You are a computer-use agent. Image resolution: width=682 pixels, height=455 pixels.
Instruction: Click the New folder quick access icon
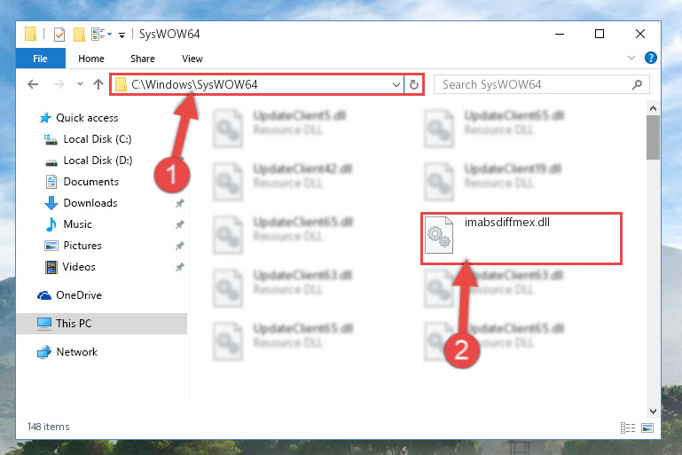click(79, 34)
